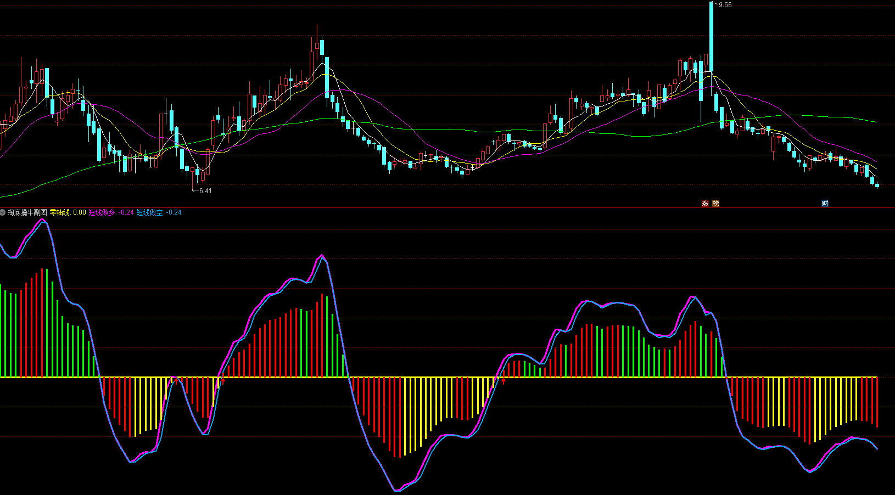
Task: Select the blue 短线做空 legend label
Action: 150,212
